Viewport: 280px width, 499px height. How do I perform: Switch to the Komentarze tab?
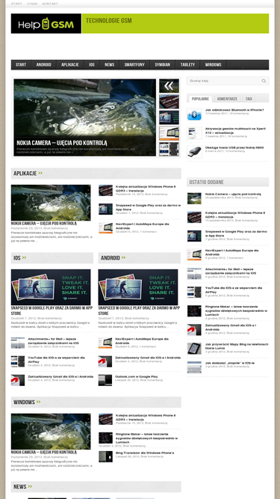(x=227, y=99)
